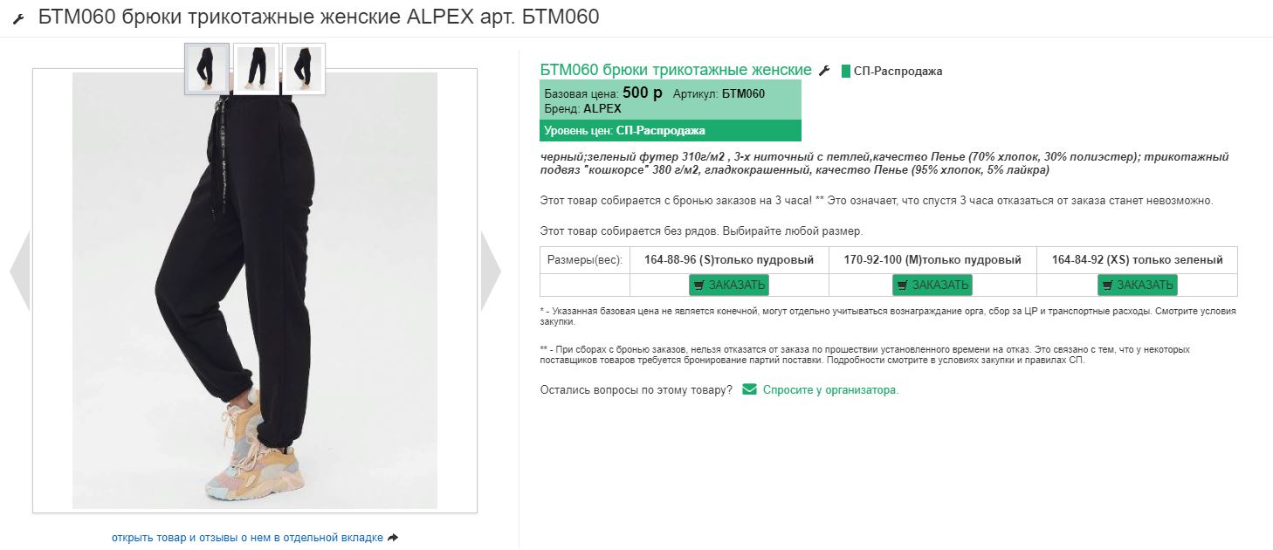
Task: Order size 164-88-96 (S) with ЗАКАЗАТЬ
Action: tap(729, 285)
